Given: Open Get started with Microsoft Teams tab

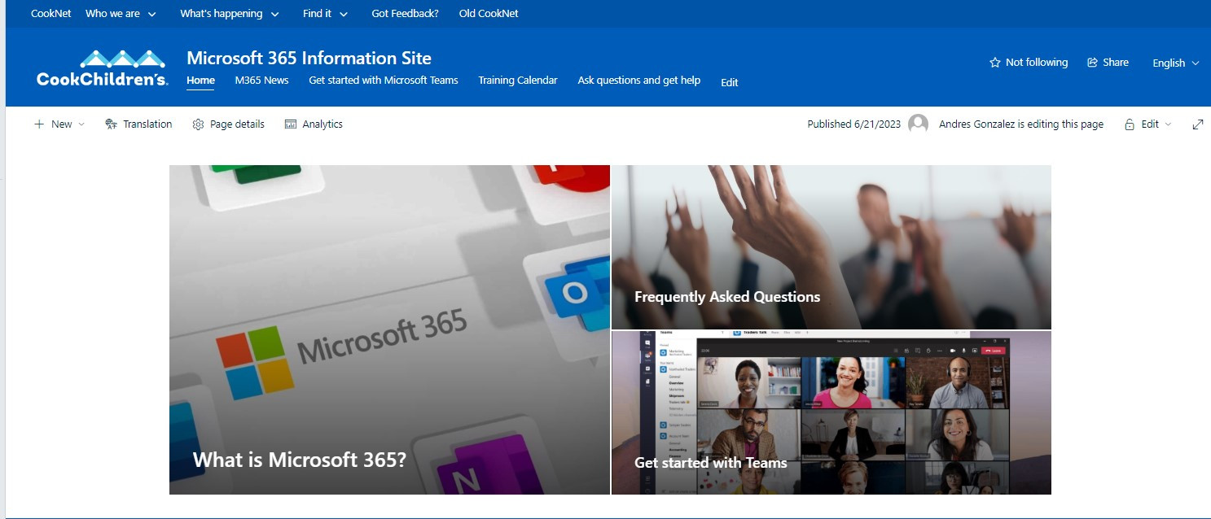Looking at the screenshot, I should coord(384,81).
